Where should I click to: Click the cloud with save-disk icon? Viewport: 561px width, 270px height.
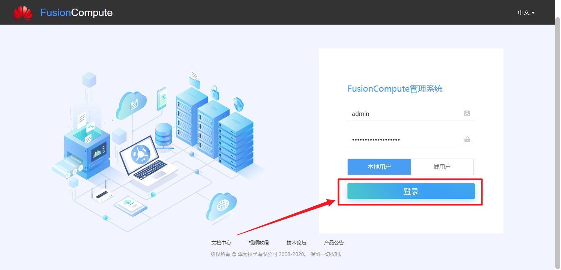[x=131, y=105]
